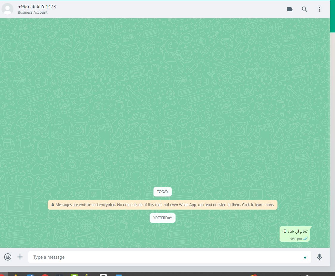
Task: Click the read receipt double check
Action: pos(305,239)
